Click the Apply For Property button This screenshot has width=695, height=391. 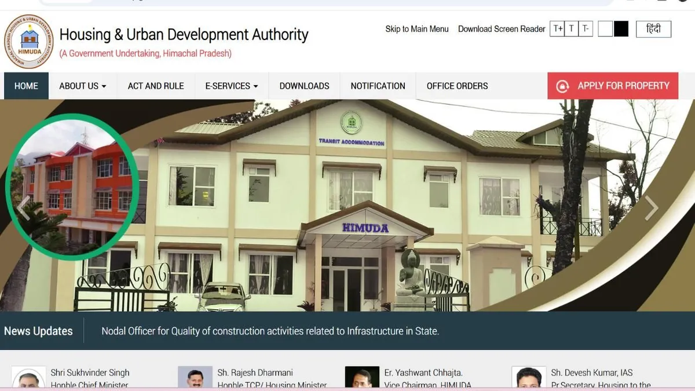tap(613, 86)
